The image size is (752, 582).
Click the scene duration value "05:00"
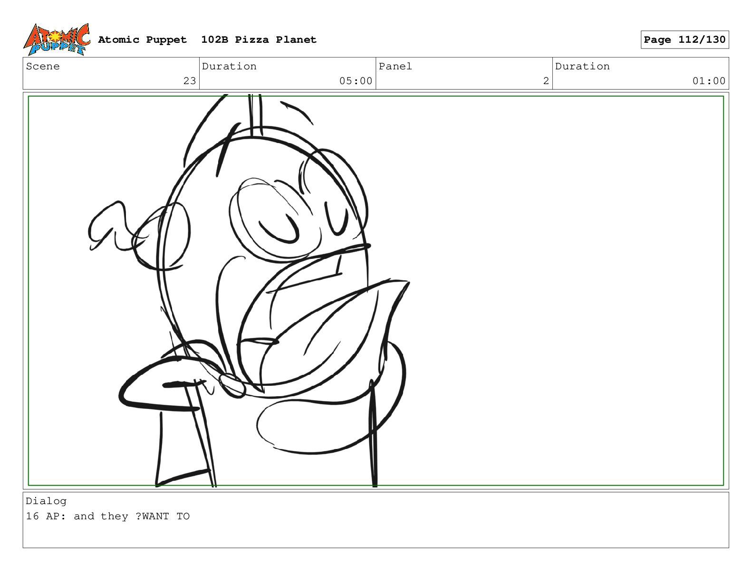[x=356, y=81]
